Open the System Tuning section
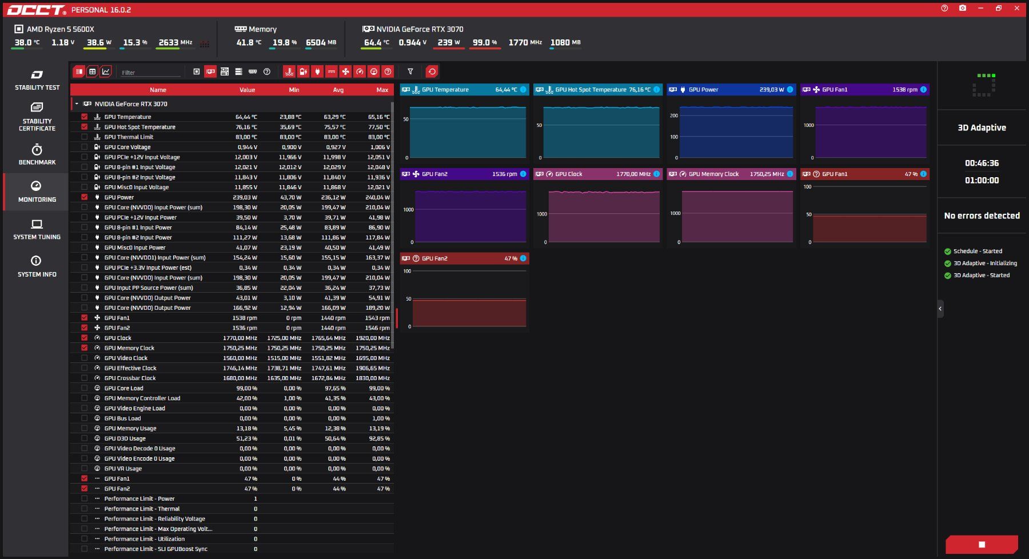1029x559 pixels. point(37,229)
